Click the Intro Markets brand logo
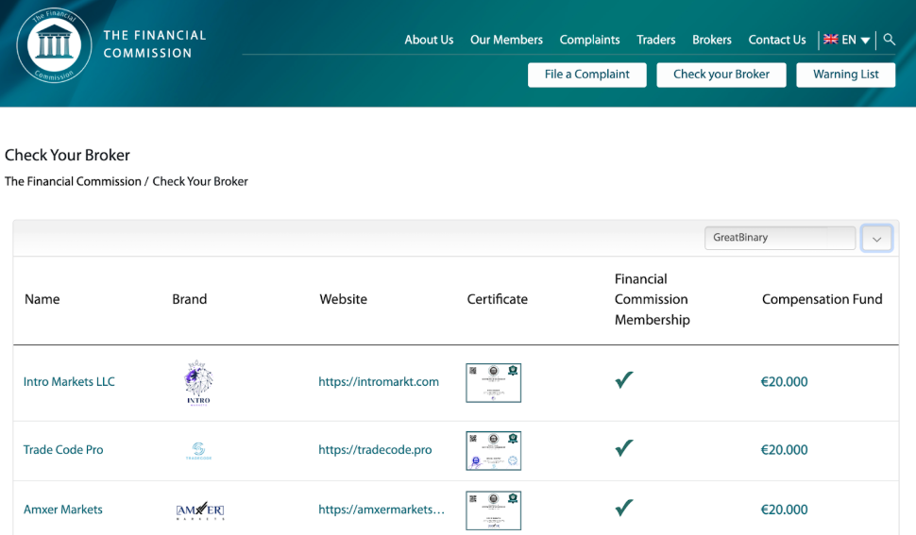The height and width of the screenshot is (535, 916). 198,382
